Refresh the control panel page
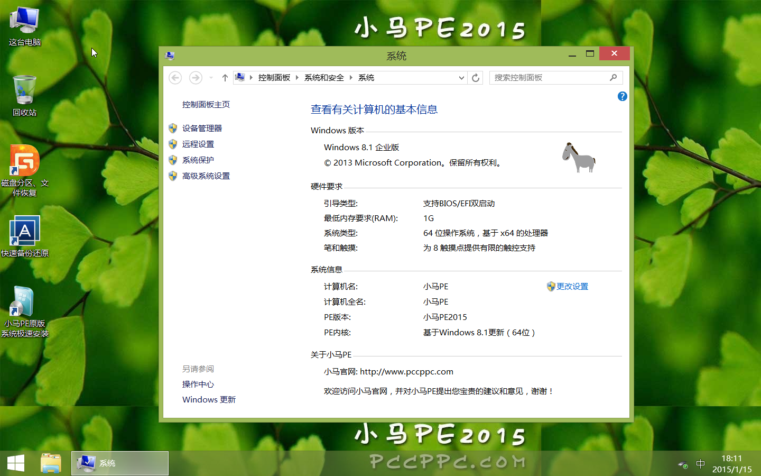This screenshot has height=476, width=761. click(476, 78)
